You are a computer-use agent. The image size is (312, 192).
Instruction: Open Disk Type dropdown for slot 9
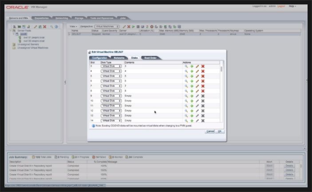(x=111, y=96)
